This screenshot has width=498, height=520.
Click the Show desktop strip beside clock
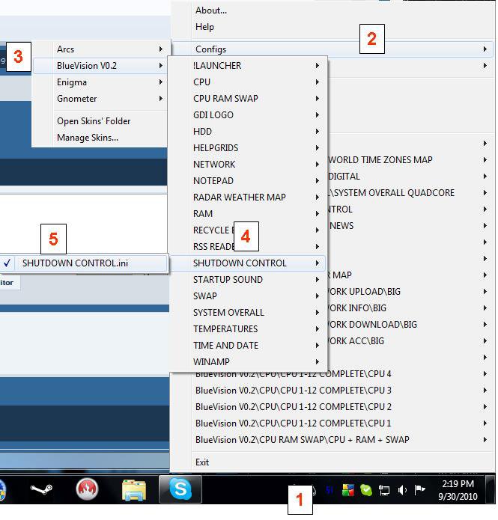(490, 489)
